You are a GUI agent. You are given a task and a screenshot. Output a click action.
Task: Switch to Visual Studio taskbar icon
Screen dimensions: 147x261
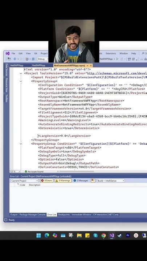click(111, 235)
